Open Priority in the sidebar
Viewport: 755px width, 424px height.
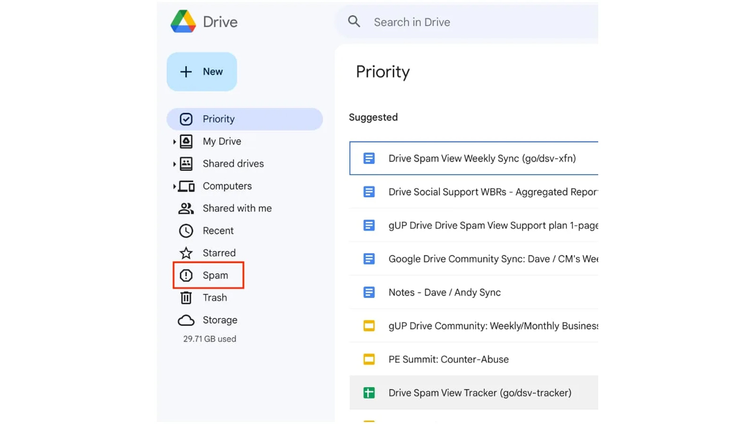pyautogui.click(x=244, y=119)
